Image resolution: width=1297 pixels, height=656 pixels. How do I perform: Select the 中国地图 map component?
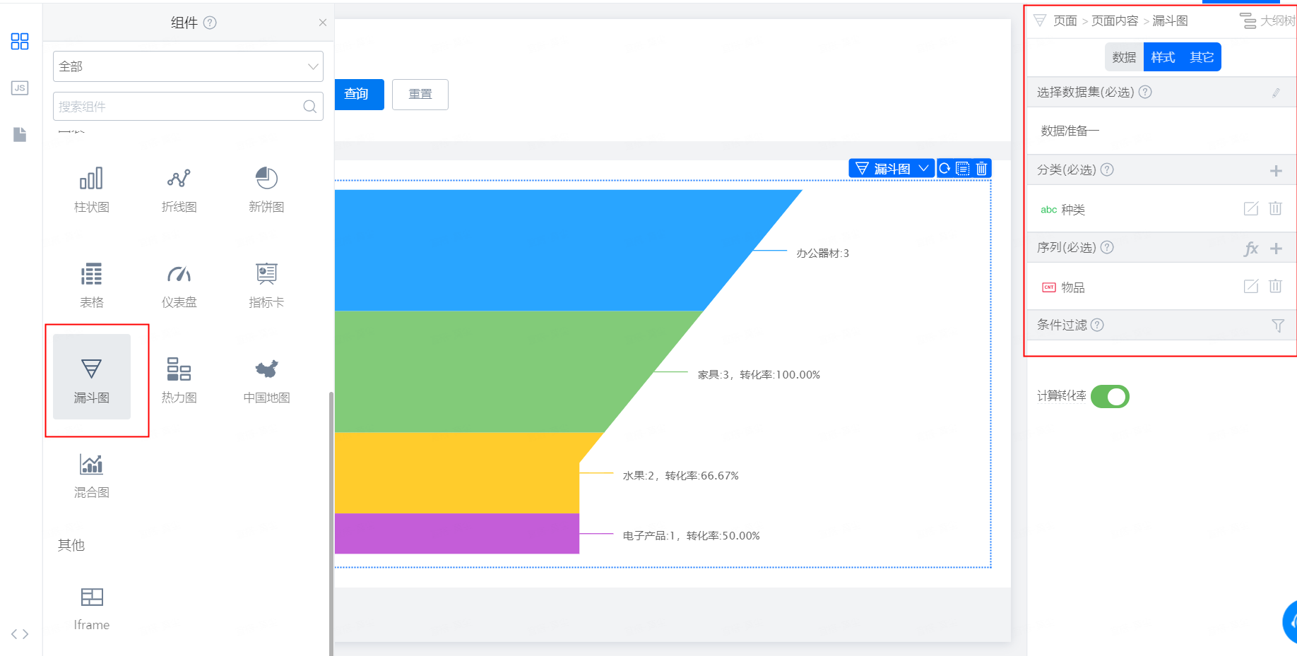coord(266,379)
